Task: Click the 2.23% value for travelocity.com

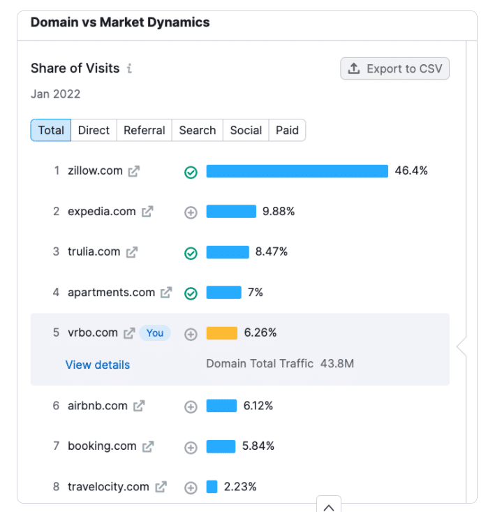Action: pyautogui.click(x=240, y=487)
